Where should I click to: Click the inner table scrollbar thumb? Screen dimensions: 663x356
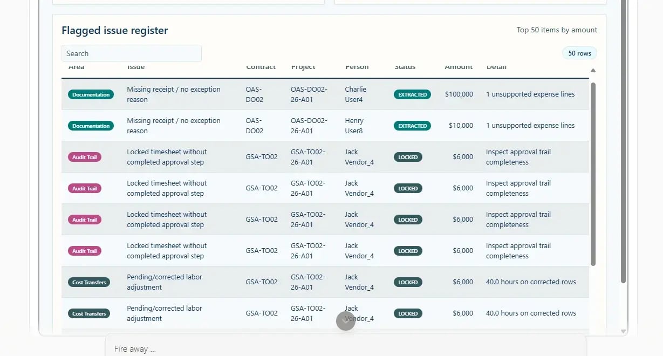point(593,174)
